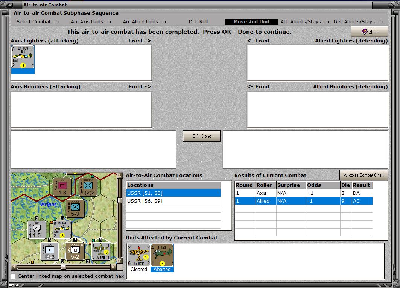
Task: Click the 1-5 division counter on the map
Action: (x=37, y=230)
